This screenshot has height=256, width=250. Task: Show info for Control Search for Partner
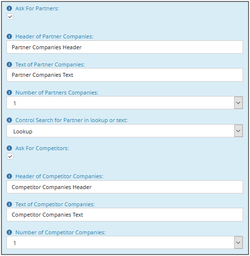coord(9,120)
